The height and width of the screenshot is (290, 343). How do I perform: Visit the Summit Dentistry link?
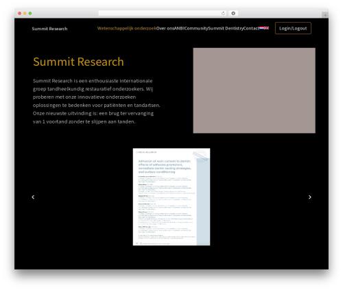coord(226,28)
